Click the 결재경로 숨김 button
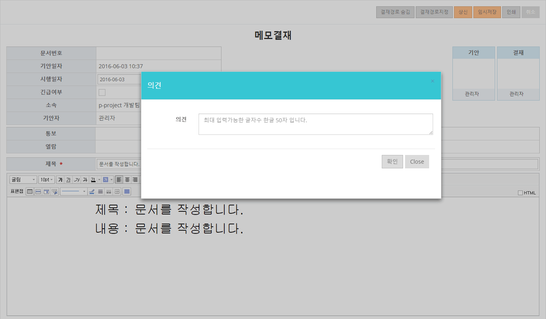 [x=395, y=12]
